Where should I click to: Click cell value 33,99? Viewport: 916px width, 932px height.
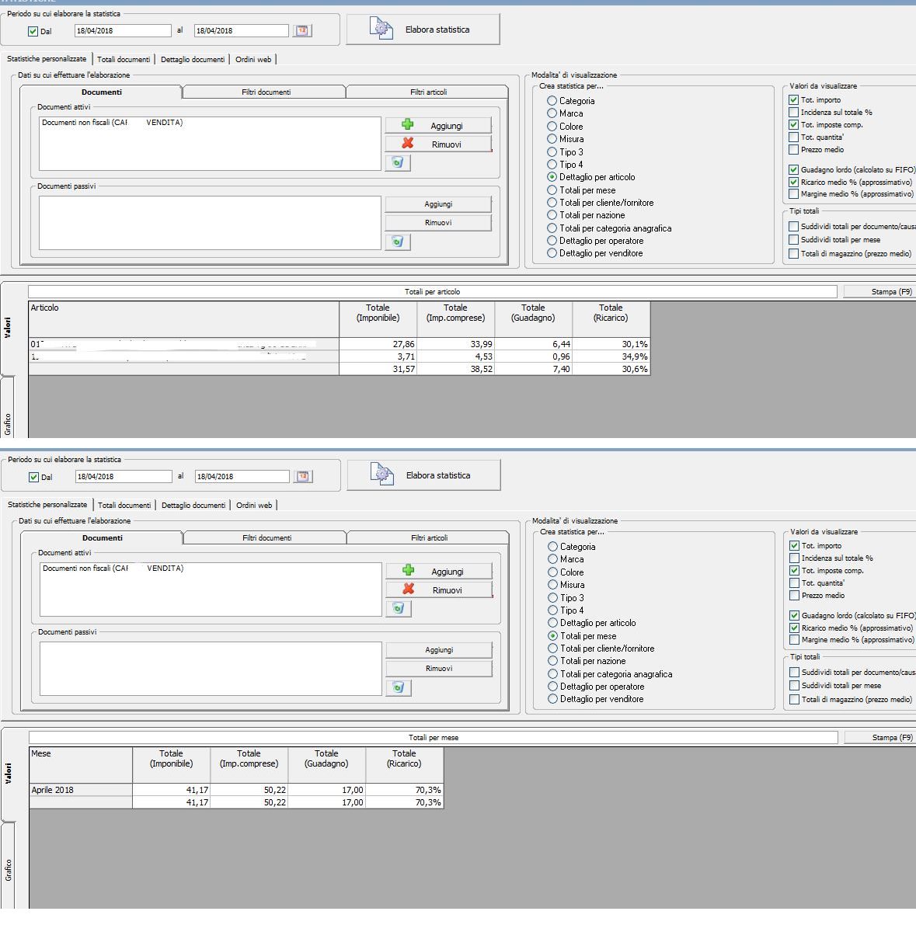[455, 344]
